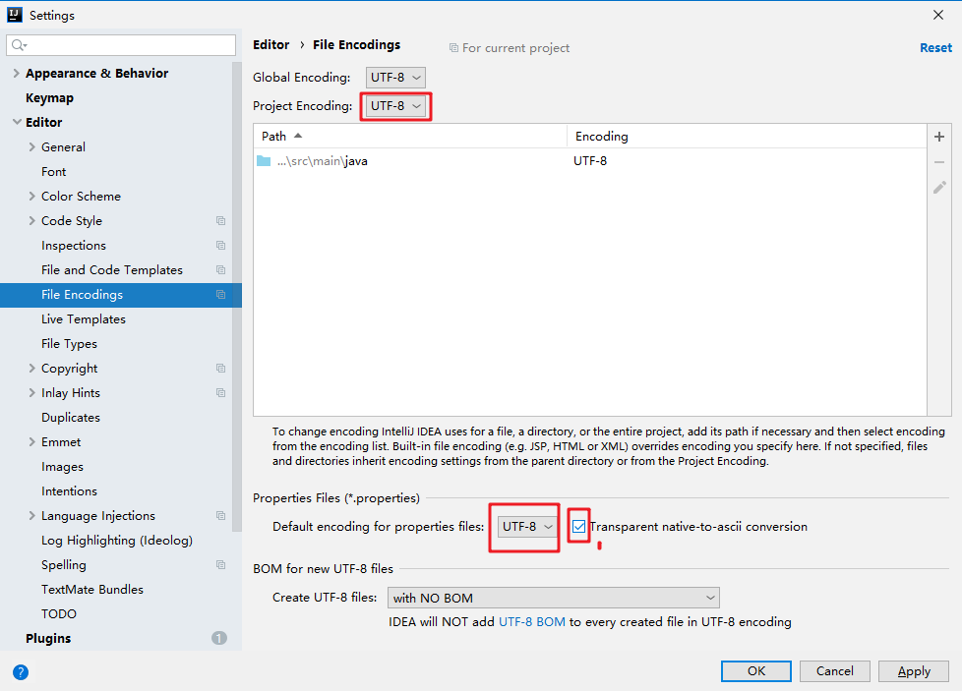Expand the Color Scheme tree node
962x691 pixels.
click(x=31, y=197)
